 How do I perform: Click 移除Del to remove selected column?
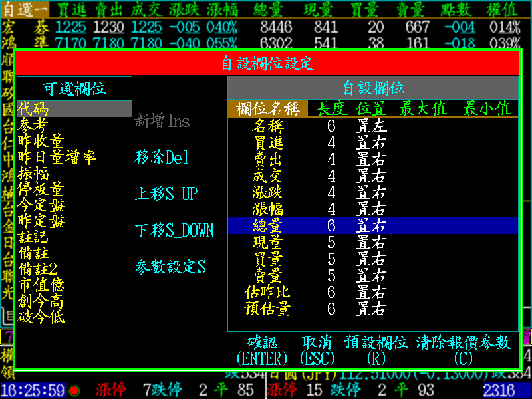point(162,158)
